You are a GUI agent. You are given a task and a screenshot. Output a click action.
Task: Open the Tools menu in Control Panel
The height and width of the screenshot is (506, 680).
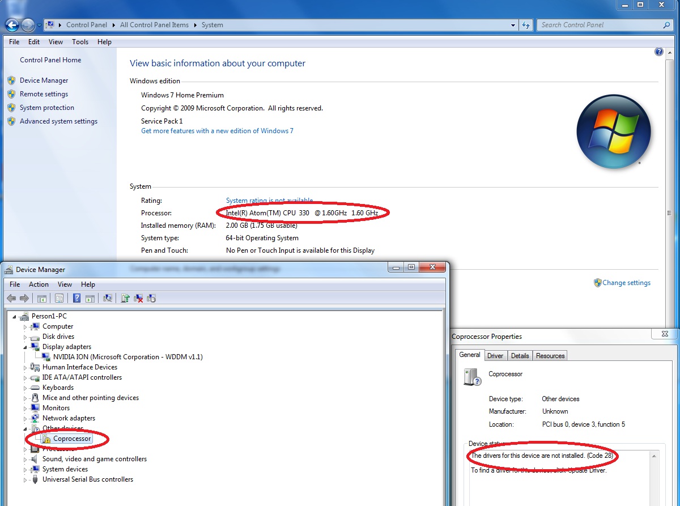(80, 42)
